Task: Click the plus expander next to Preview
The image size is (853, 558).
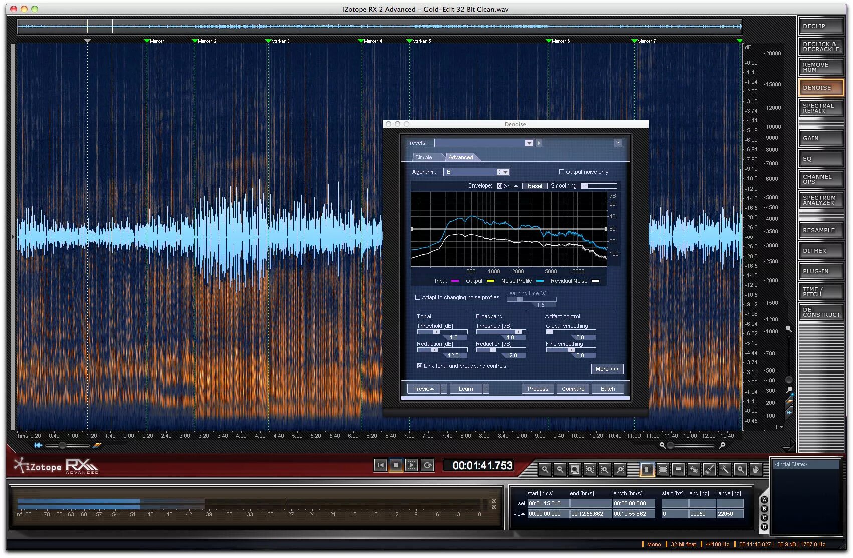Action: point(444,389)
